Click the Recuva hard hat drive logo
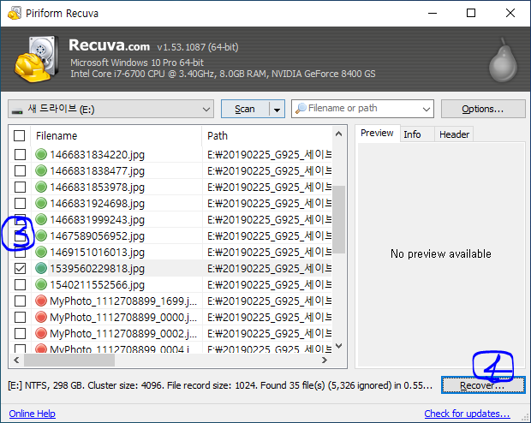This screenshot has height=423, width=531. pyautogui.click(x=36, y=59)
